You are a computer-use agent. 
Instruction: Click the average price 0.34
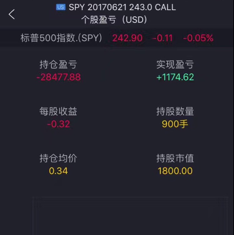coord(58,171)
